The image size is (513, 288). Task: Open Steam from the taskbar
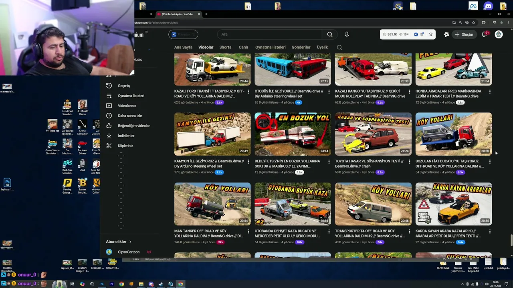(x=161, y=284)
